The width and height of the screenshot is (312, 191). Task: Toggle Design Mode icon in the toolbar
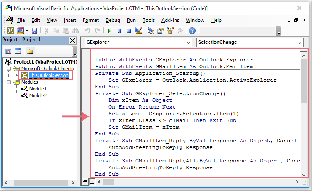[x=139, y=31]
